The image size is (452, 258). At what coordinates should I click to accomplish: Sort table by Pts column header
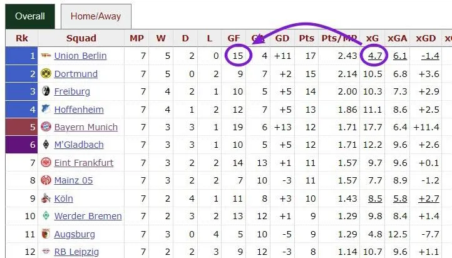tap(306, 38)
